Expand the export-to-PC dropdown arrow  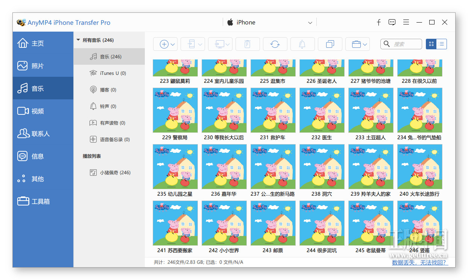(228, 44)
